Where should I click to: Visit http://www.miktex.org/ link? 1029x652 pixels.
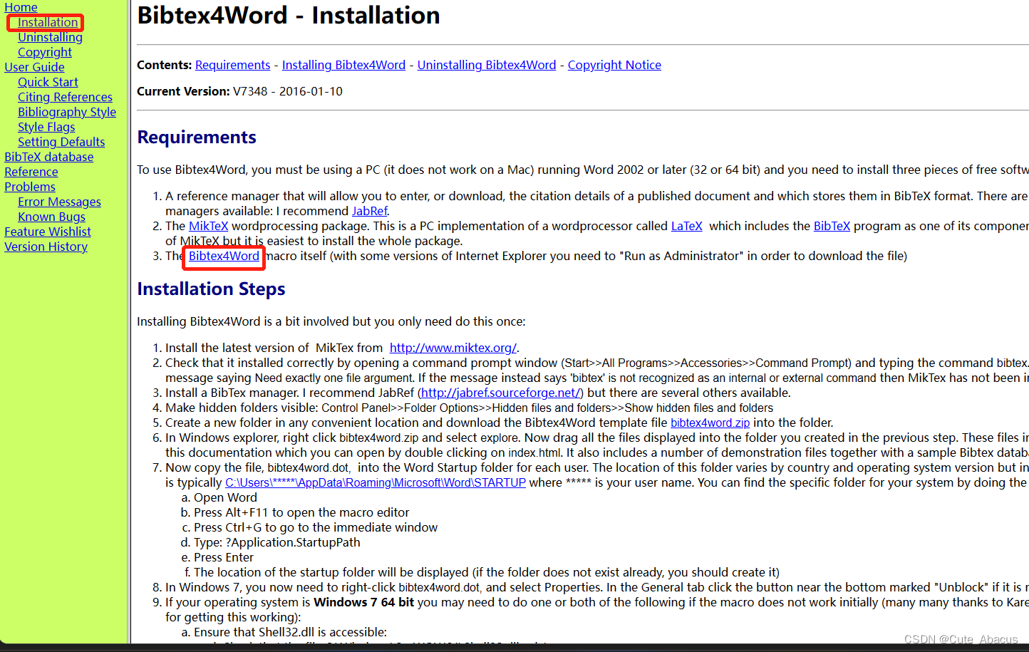453,348
